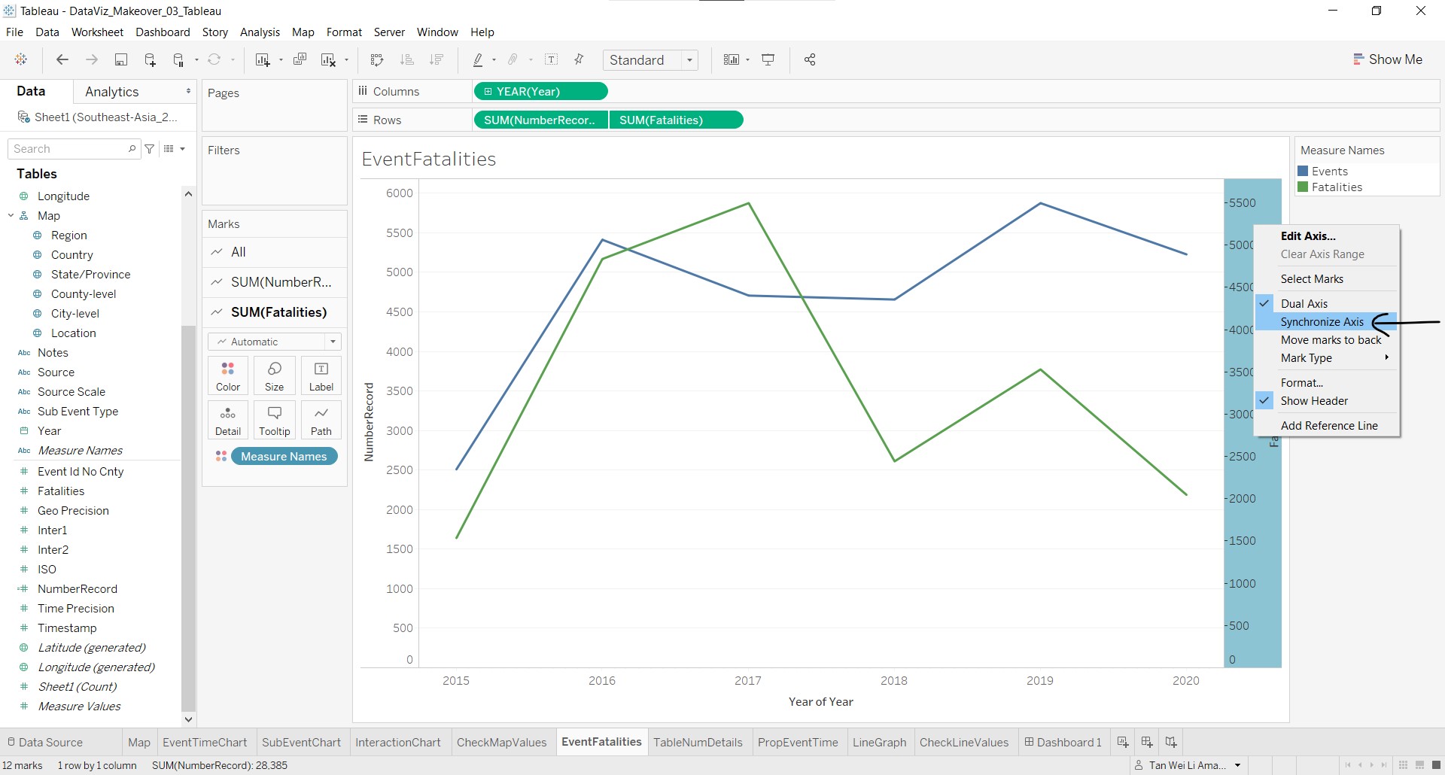Enable Synchronize Axis in context menu
Viewport: 1445px width, 775px height.
[x=1322, y=322]
